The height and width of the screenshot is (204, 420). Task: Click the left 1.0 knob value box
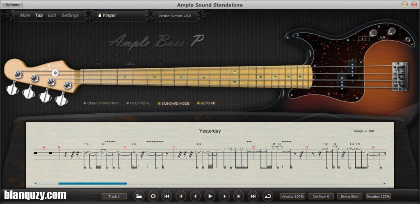364,39
